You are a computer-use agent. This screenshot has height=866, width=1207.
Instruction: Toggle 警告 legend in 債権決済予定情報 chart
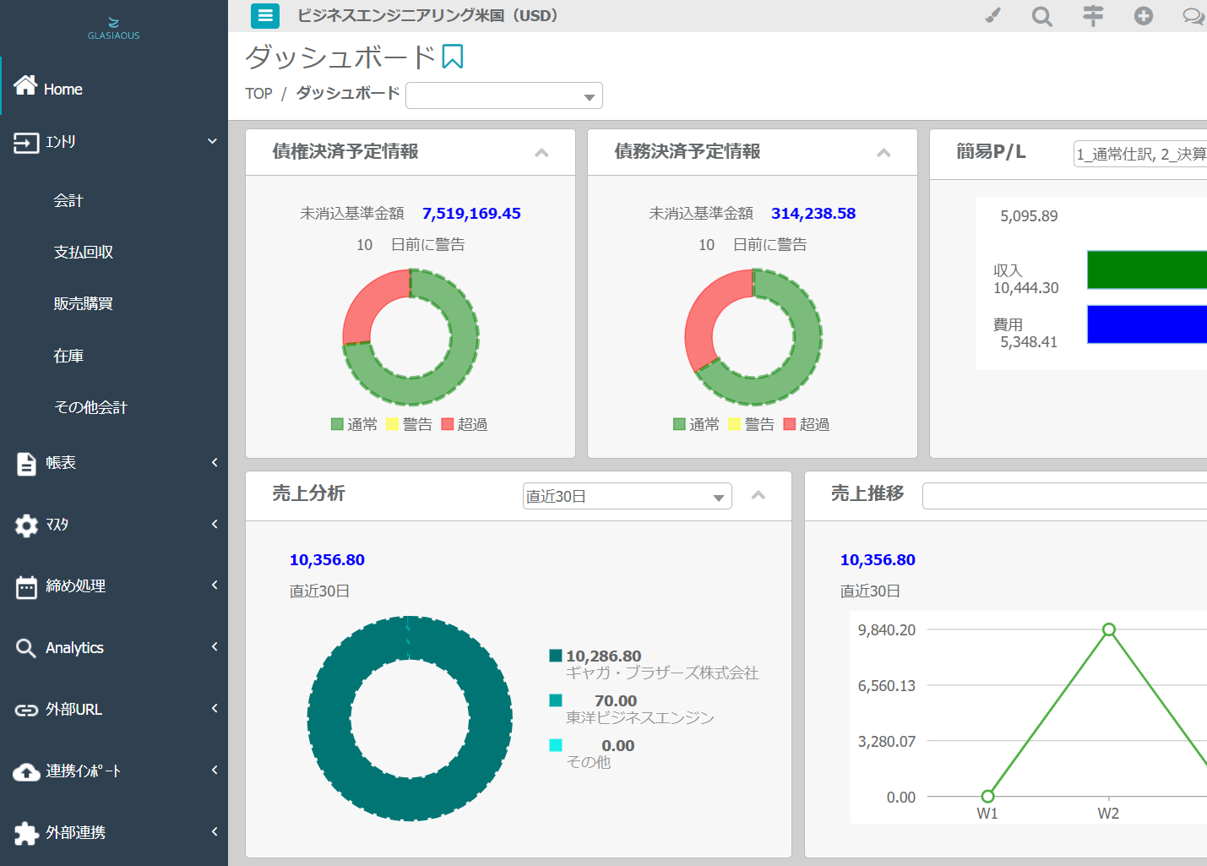[x=409, y=424]
